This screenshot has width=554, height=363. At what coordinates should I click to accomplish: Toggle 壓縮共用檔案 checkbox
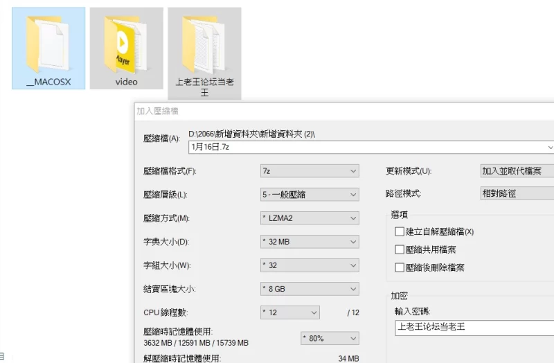(x=399, y=249)
